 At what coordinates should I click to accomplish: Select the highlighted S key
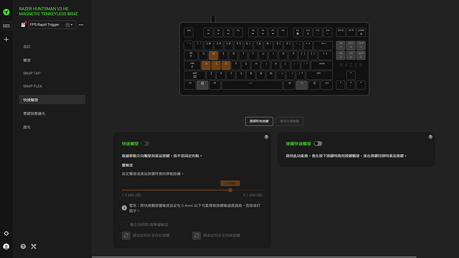tap(216, 65)
